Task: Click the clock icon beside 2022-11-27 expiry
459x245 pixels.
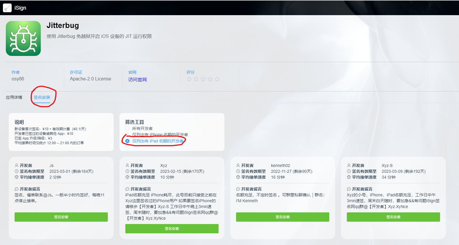Action: [238, 171]
